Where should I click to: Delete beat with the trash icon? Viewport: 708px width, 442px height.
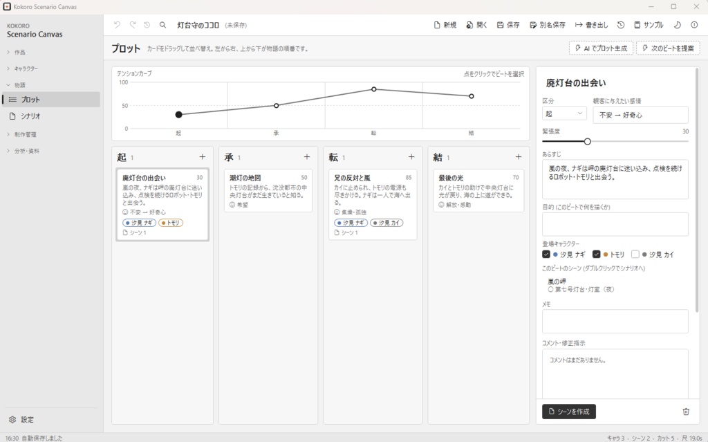point(686,412)
